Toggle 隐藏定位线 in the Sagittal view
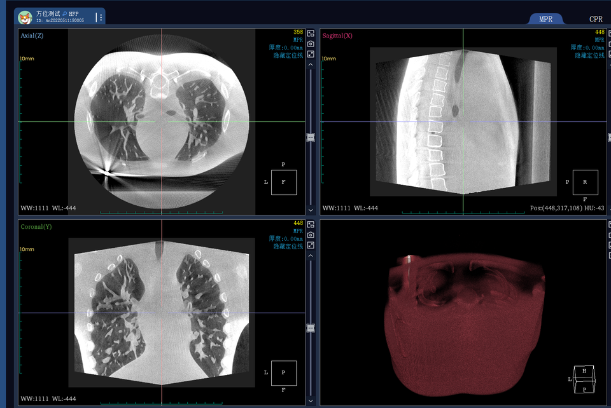 (x=589, y=55)
